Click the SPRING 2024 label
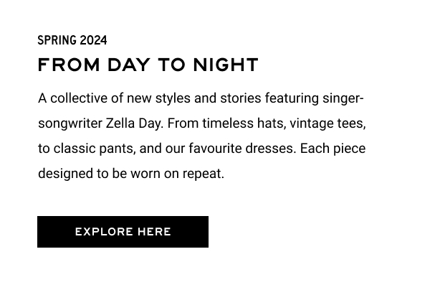430x295 pixels. click(x=72, y=40)
